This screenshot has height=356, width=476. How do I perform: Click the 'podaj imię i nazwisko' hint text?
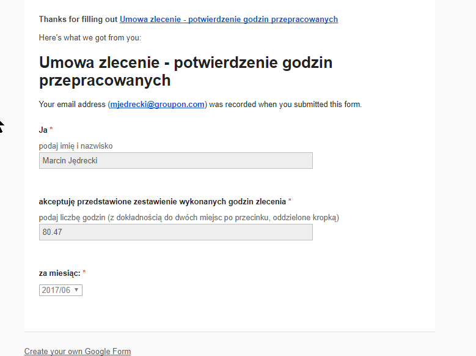coord(76,146)
